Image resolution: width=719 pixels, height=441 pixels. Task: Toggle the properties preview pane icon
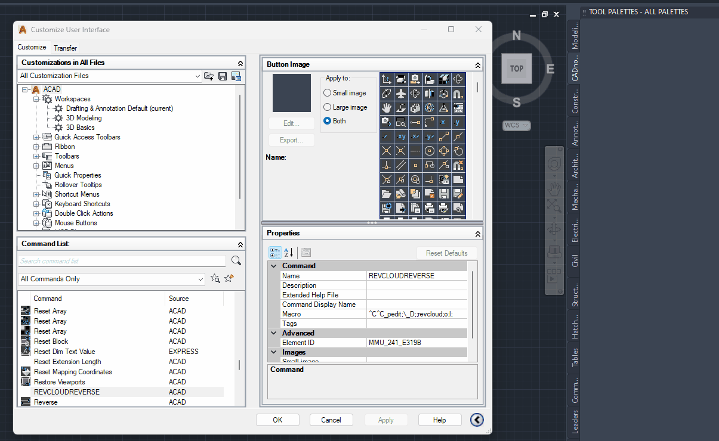[306, 252]
